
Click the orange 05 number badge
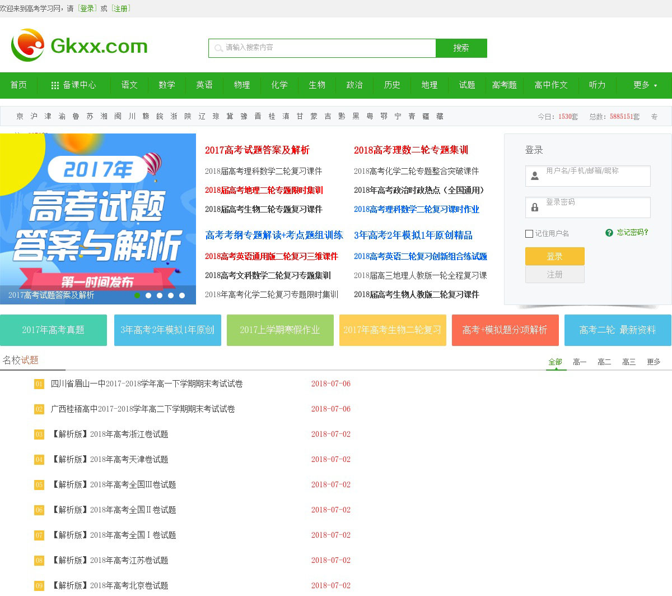39,485
